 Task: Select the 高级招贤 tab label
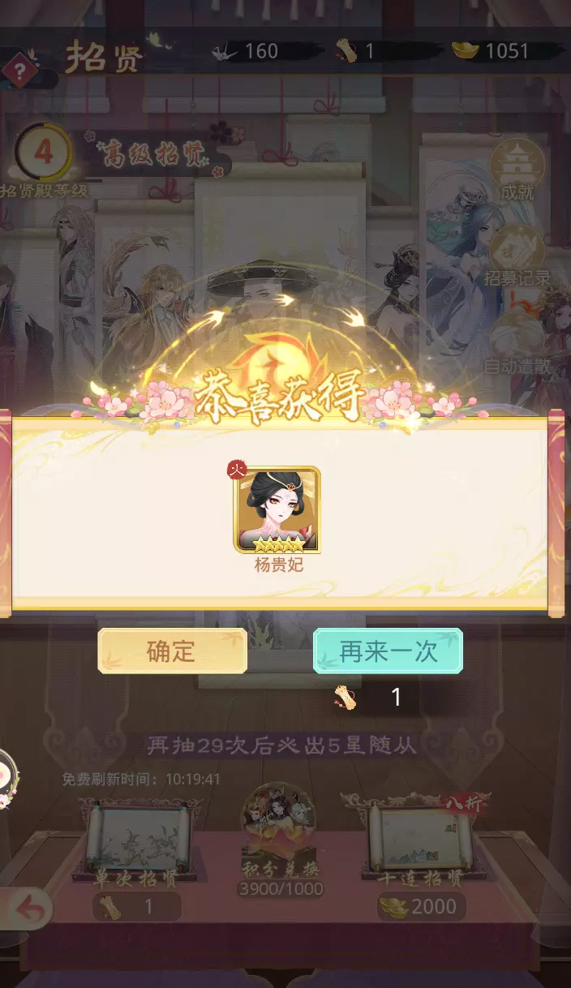[151, 154]
